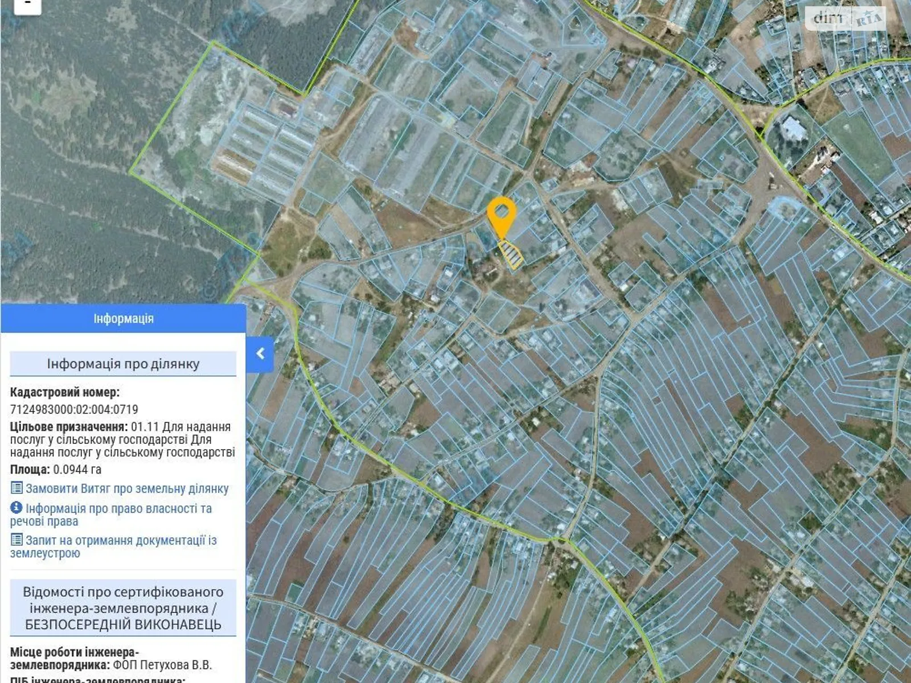Screen dimensions: 911x683
Task: Open Інформація про право власності link
Action: pos(118,508)
